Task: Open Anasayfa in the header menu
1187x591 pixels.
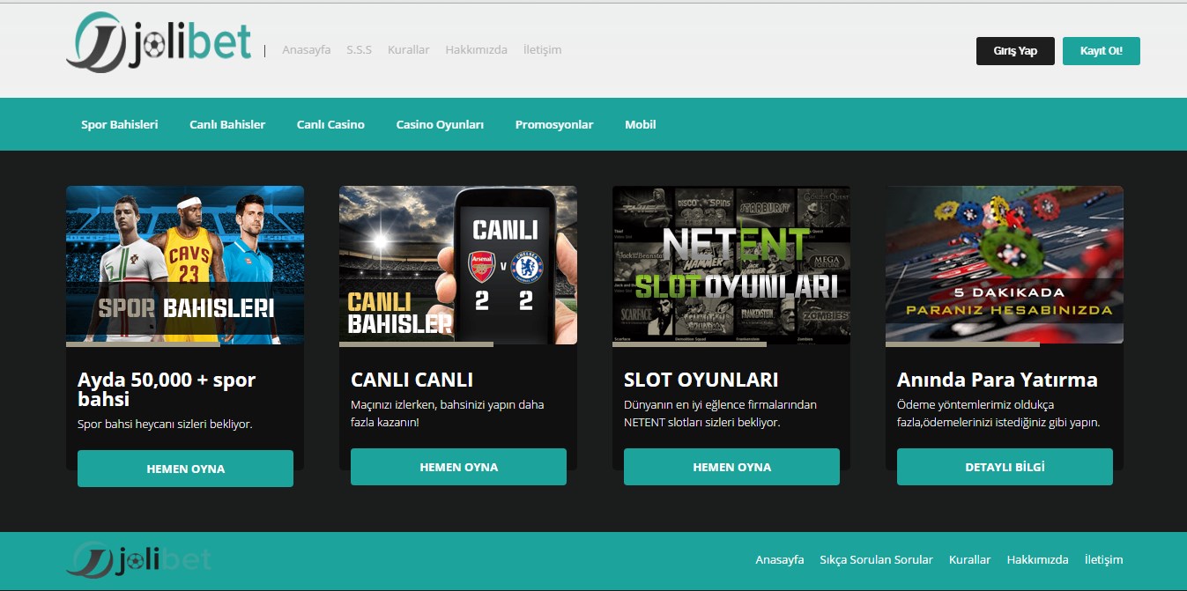Action: tap(306, 50)
